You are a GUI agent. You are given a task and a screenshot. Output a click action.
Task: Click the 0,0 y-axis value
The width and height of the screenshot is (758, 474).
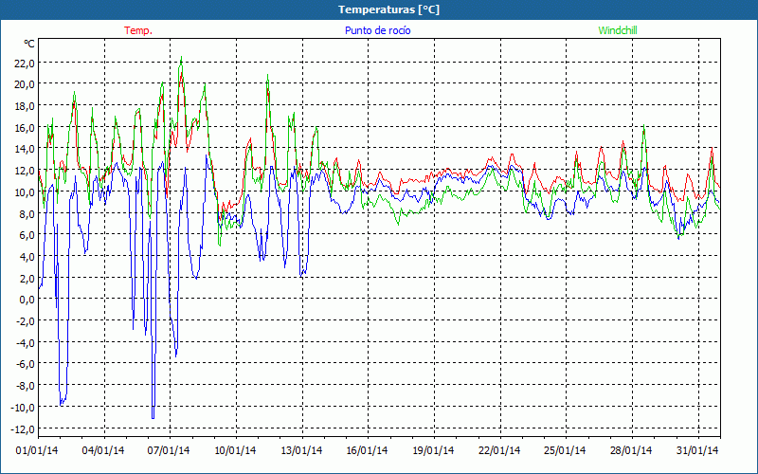27,300
